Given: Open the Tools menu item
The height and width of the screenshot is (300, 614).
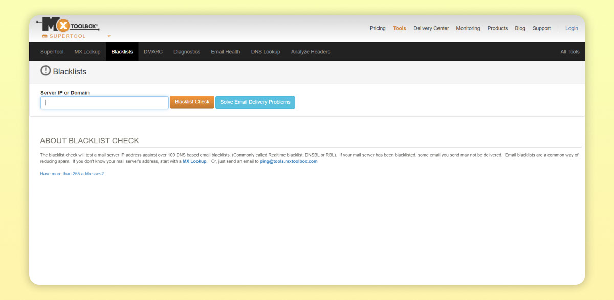Looking at the screenshot, I should pos(400,28).
